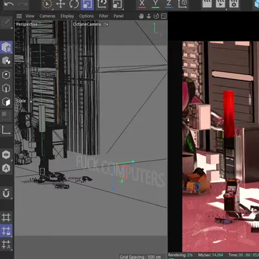Open the Filter menu
This screenshot has width=259, height=259.
pyautogui.click(x=104, y=16)
